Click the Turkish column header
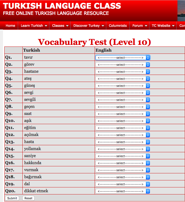The image size is (185, 202). pos(32,50)
